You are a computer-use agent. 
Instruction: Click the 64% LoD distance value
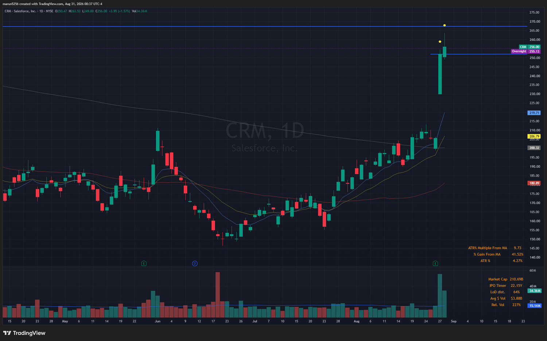pyautogui.click(x=516, y=292)
